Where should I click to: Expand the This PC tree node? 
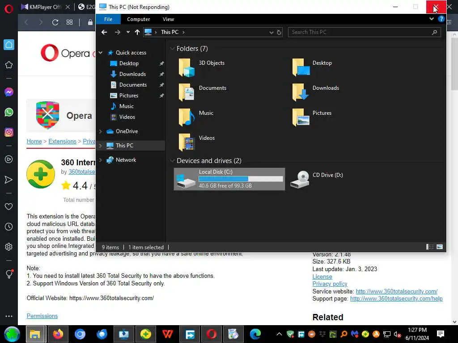click(x=101, y=146)
